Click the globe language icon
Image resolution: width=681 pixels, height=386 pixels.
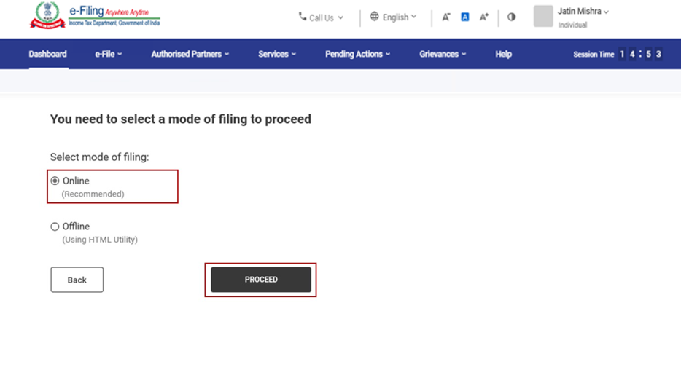point(375,17)
